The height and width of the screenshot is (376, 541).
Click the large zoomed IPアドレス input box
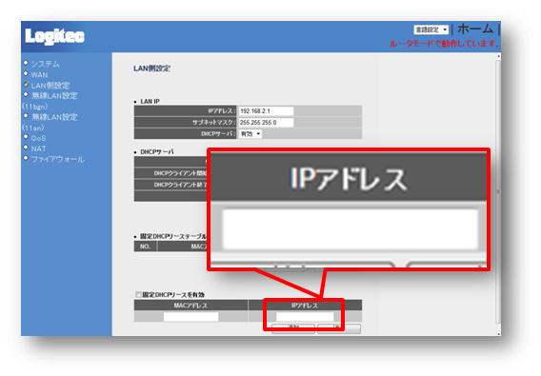tap(351, 229)
